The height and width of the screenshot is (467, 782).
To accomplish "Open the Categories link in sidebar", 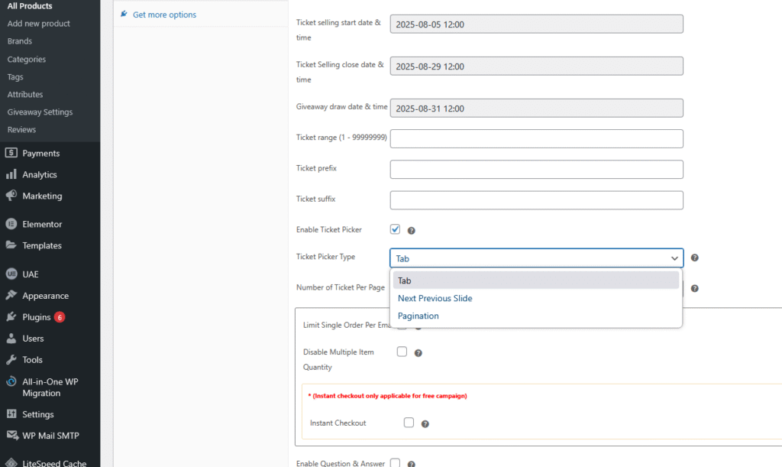I will coord(27,59).
